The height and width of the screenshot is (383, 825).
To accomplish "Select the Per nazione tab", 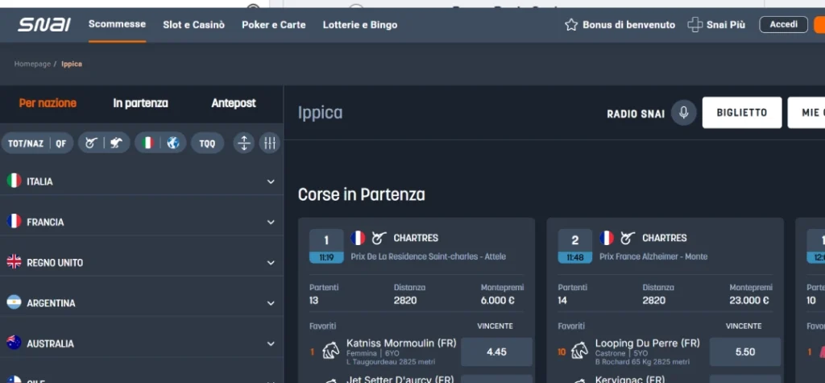I will coord(48,103).
